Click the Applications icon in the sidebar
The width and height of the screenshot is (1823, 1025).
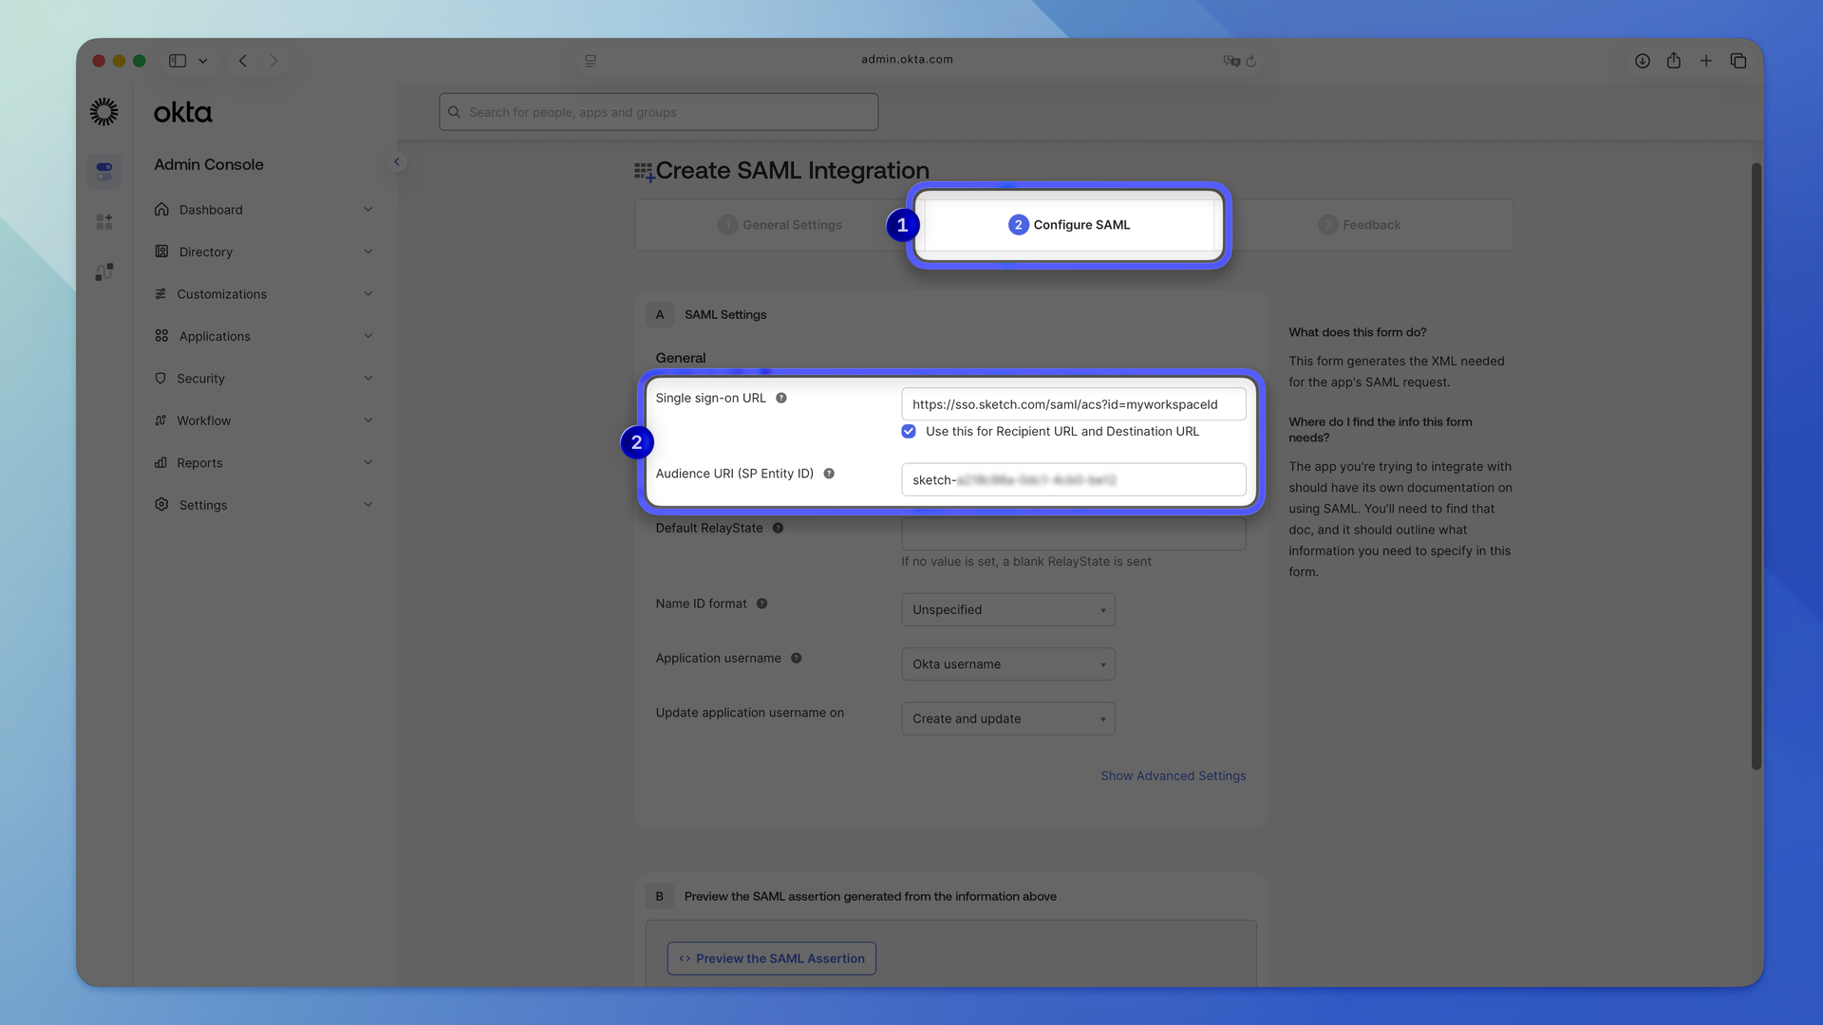point(161,336)
